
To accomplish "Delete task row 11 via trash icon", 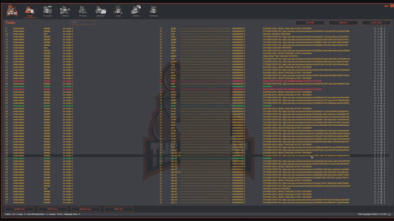I will 381,37.
